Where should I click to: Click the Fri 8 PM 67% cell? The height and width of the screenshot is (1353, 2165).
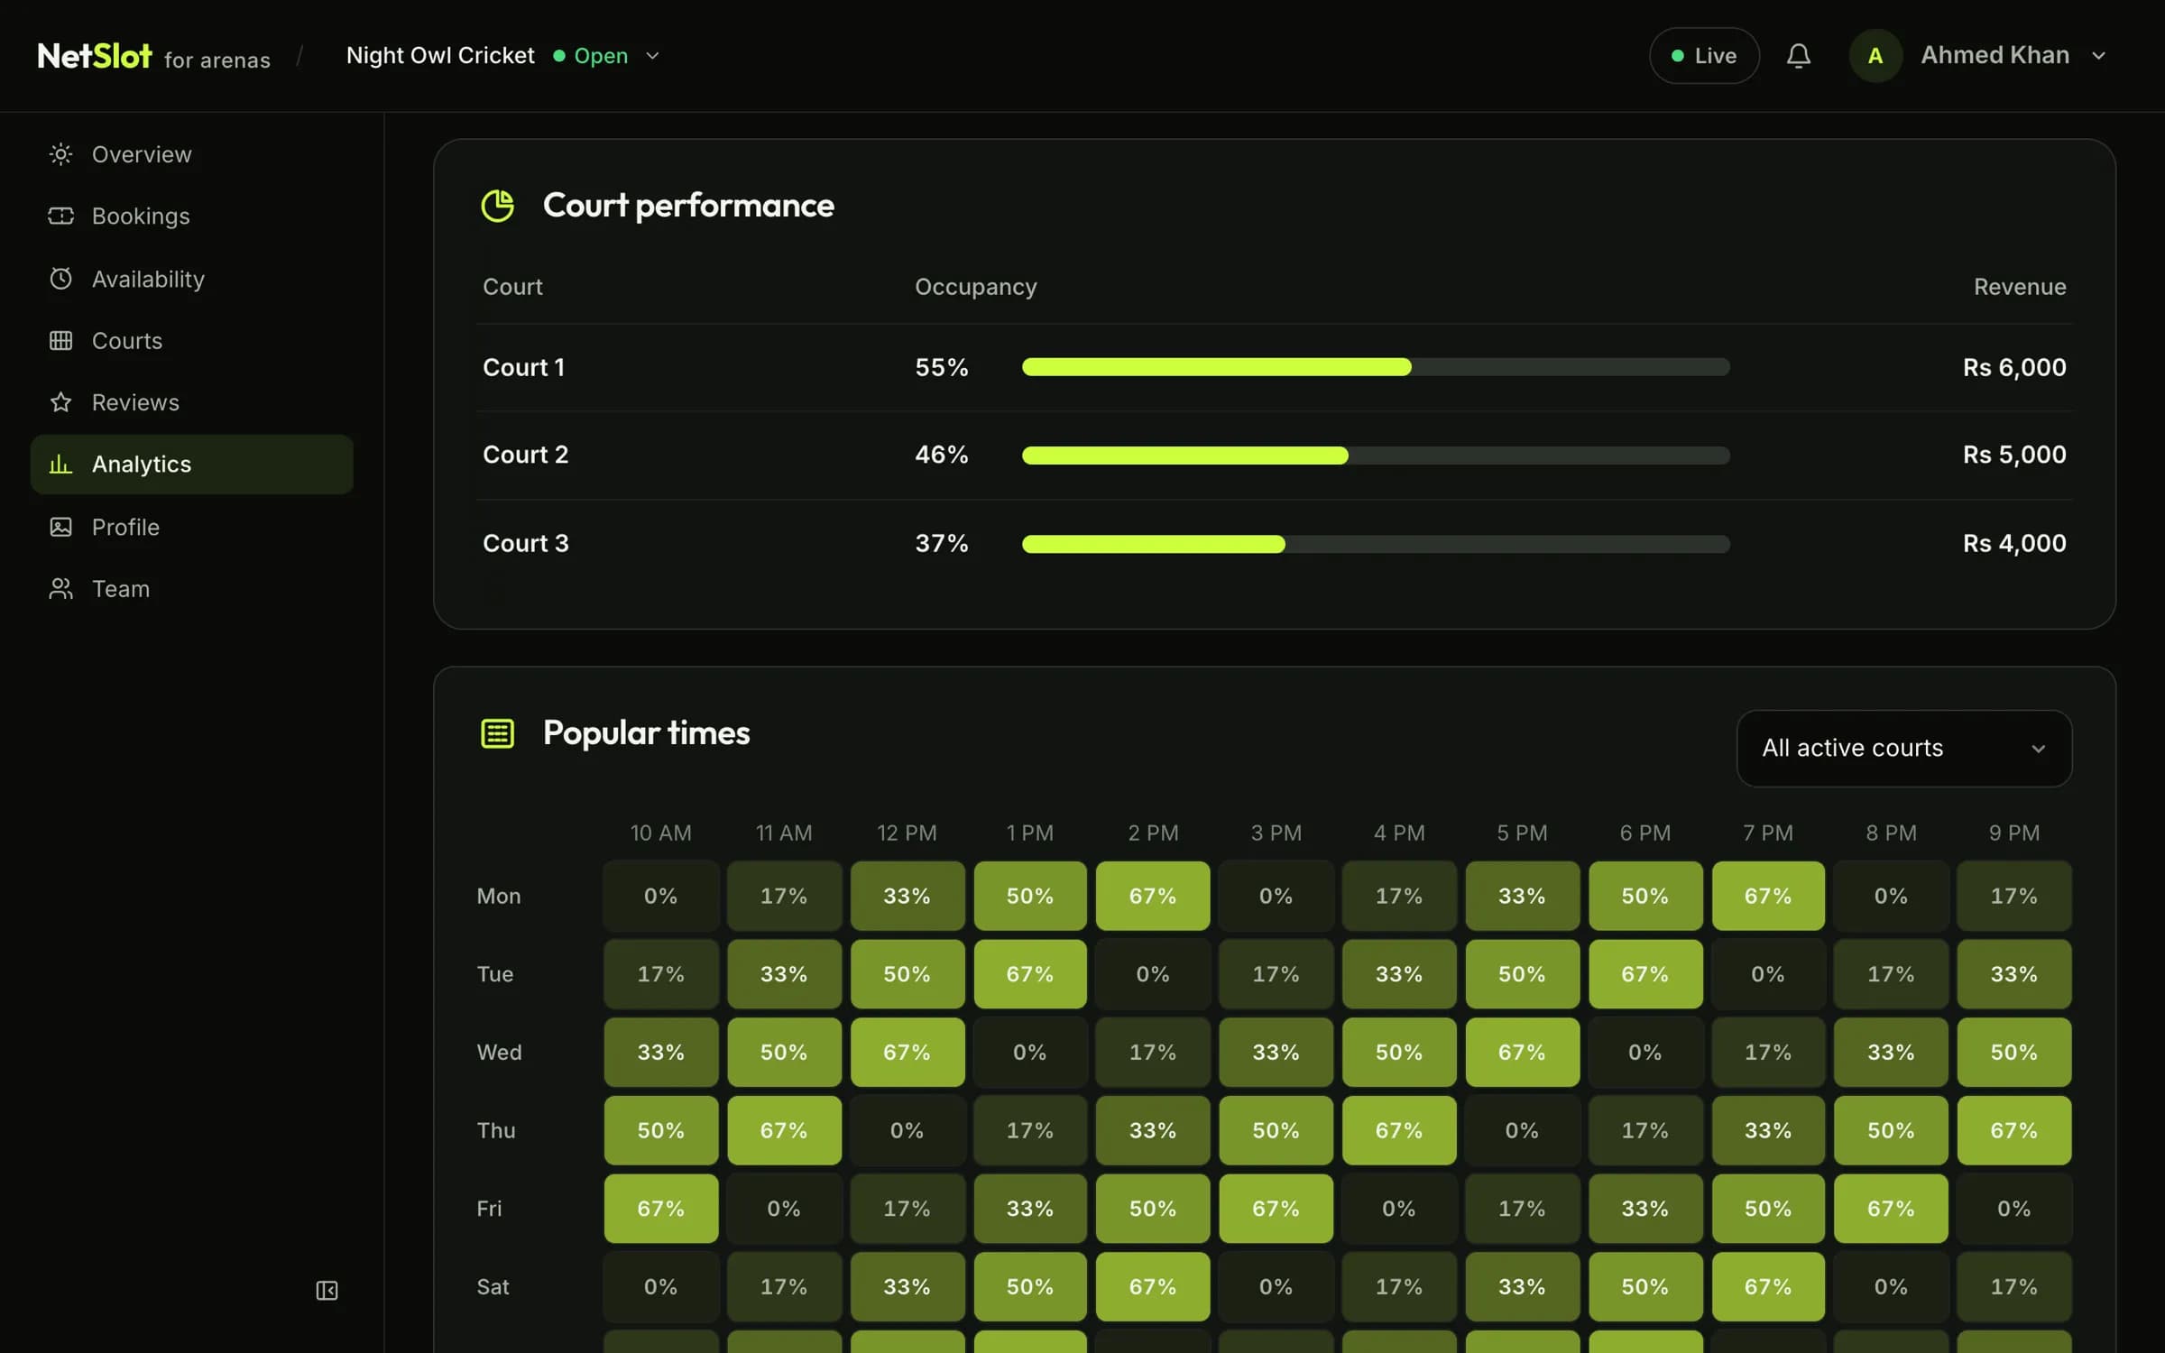tap(1891, 1209)
